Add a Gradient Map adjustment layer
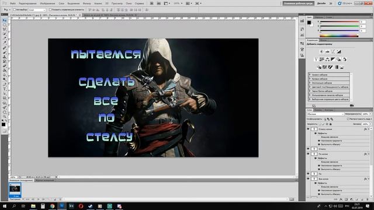Viewport: 374px width, 210px height. click(x=337, y=67)
